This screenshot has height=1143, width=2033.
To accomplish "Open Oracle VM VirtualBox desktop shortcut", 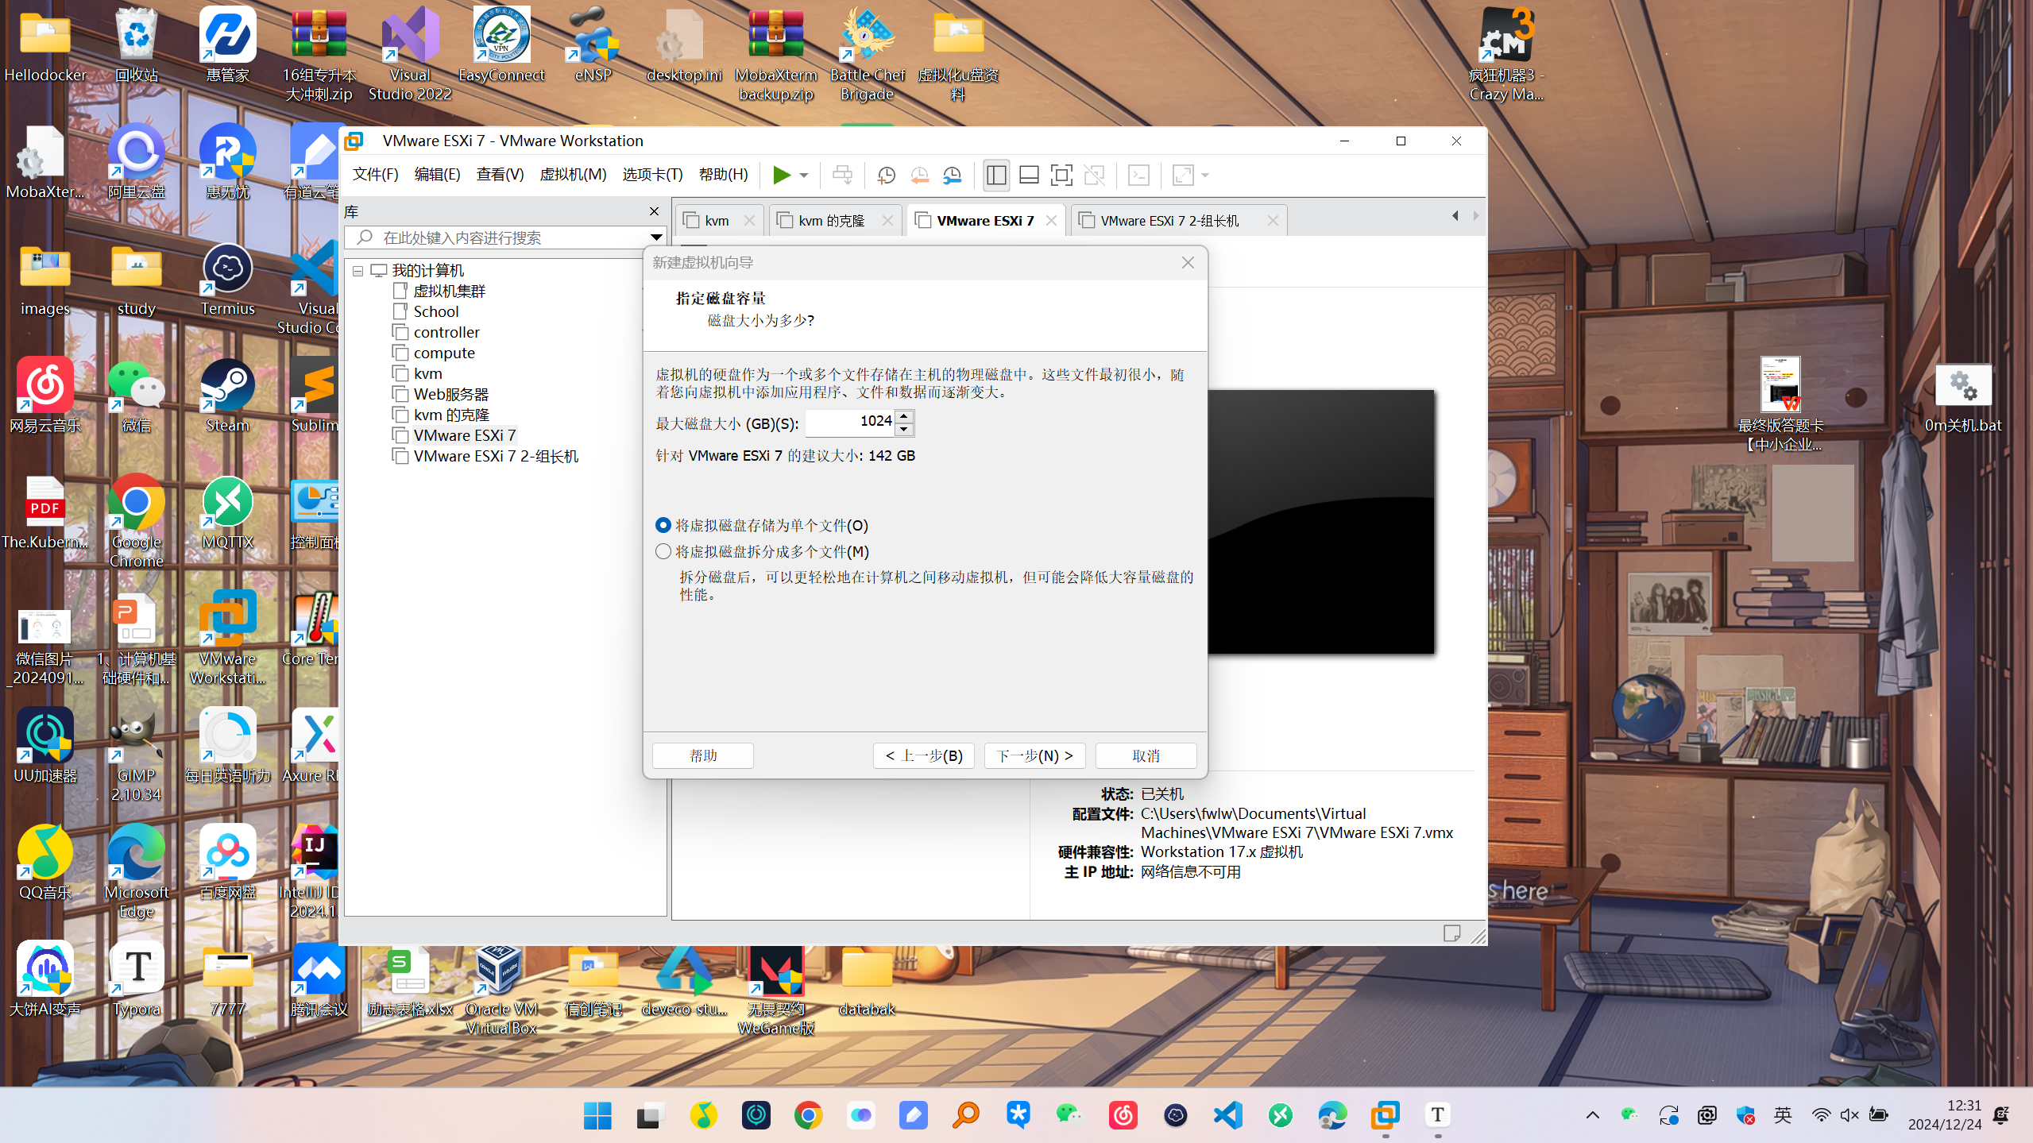I will coord(501,989).
